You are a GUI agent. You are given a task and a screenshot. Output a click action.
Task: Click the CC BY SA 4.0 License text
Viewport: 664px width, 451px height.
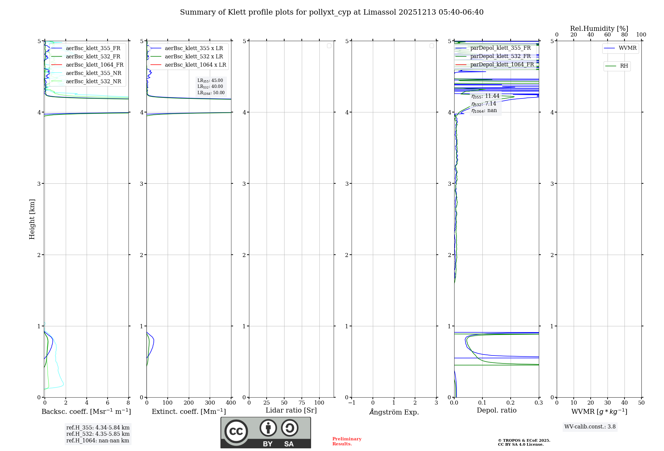tap(520, 444)
